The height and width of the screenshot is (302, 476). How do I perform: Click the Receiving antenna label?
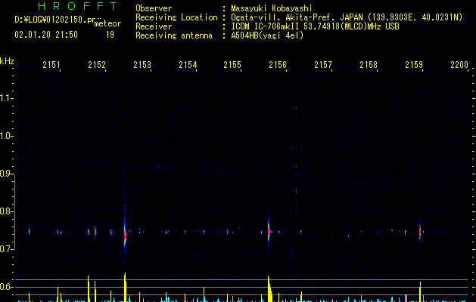(x=174, y=35)
